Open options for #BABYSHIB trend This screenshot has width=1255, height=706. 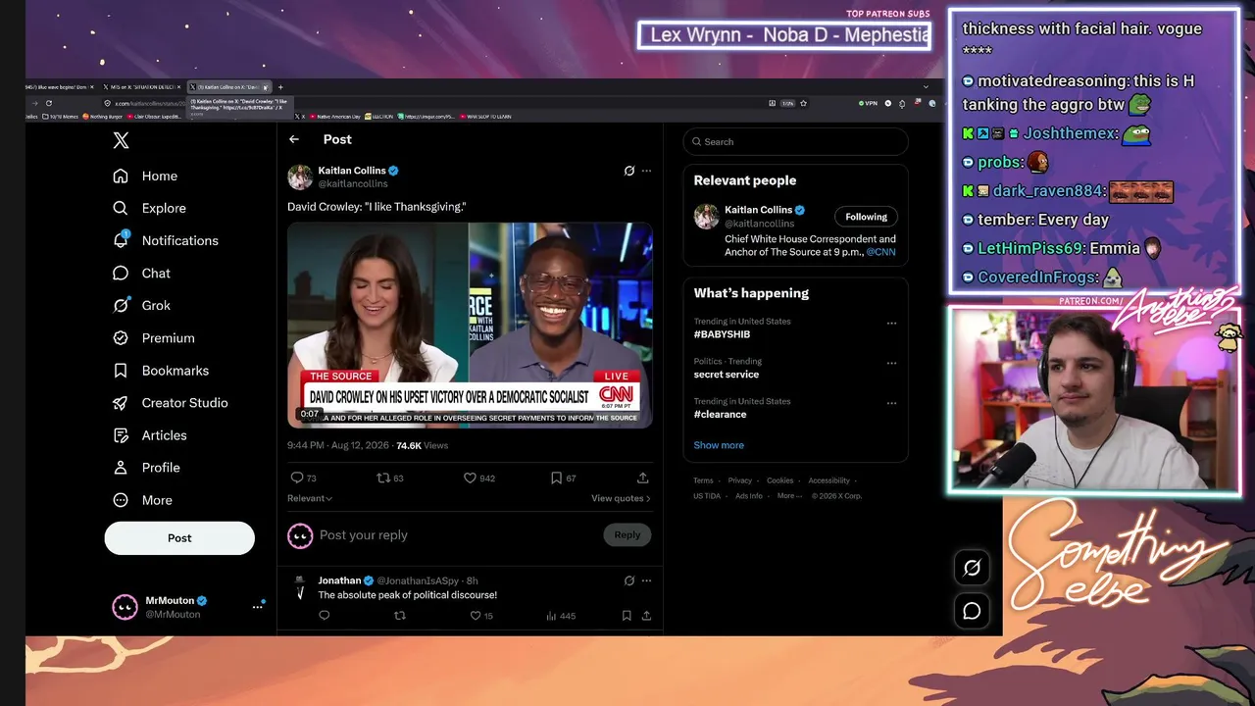891,323
